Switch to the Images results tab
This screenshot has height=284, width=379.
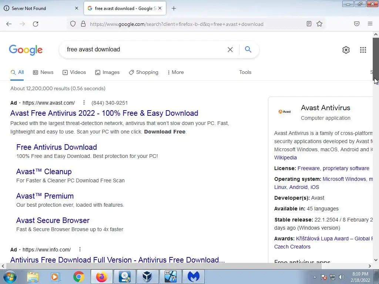pos(107,72)
